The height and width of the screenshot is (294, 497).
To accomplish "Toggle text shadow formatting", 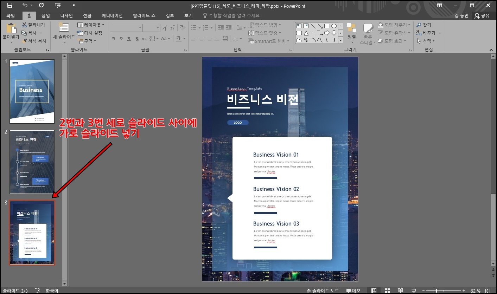I will tap(136, 39).
